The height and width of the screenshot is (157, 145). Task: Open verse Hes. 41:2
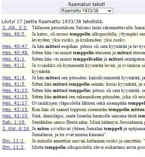[x=14, y=65]
